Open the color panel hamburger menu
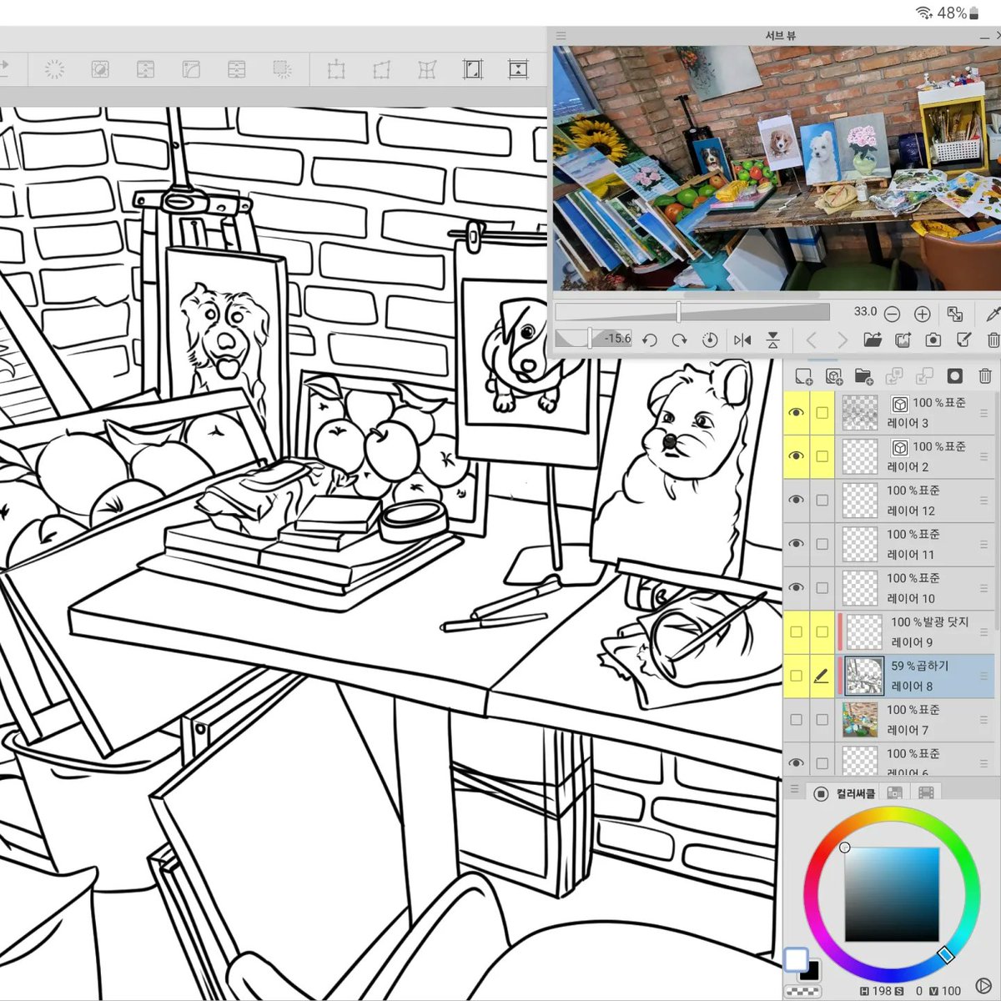Screen dimensions: 1001x1001 tap(794, 789)
